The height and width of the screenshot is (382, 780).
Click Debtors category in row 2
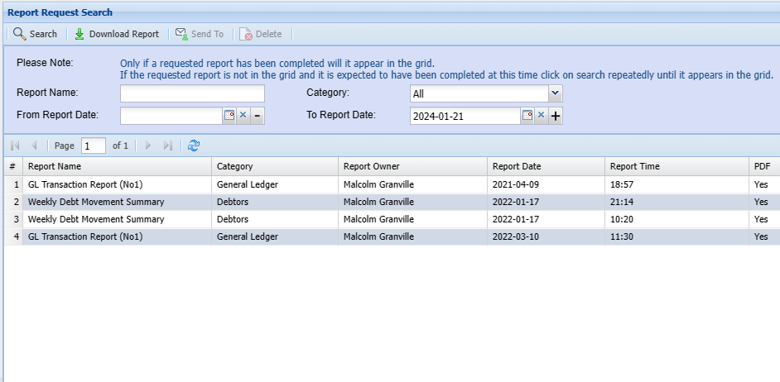point(233,203)
